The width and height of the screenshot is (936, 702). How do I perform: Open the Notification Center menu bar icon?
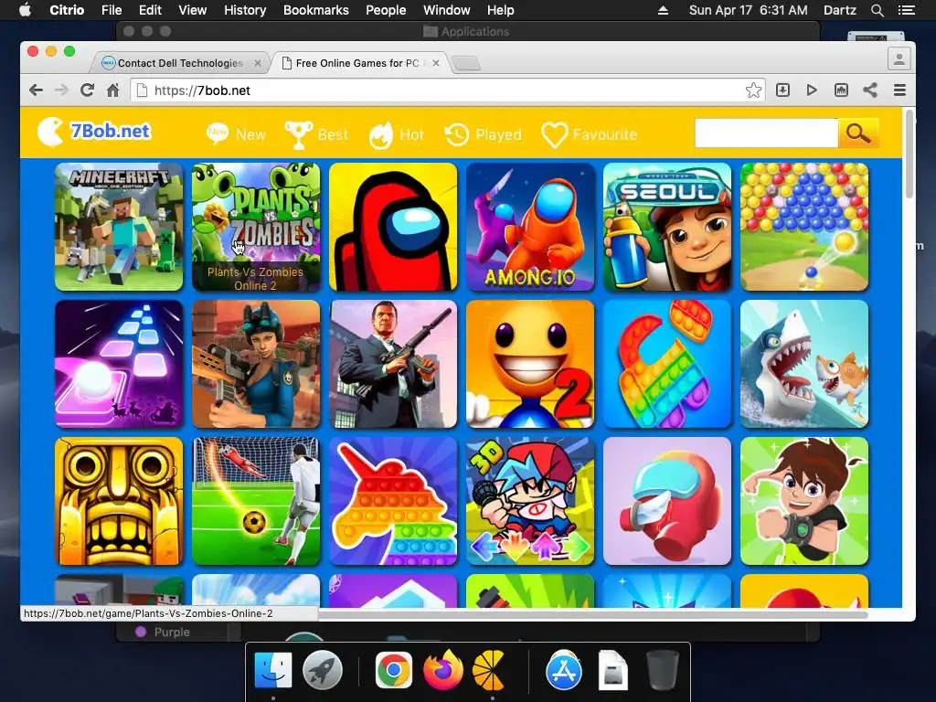coord(906,10)
